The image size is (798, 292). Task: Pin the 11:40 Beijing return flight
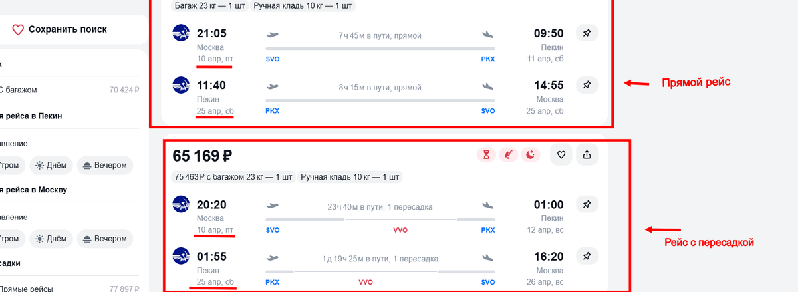[x=587, y=85]
